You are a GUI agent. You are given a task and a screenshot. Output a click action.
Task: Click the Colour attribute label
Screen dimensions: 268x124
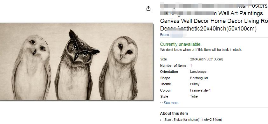coord(165,90)
